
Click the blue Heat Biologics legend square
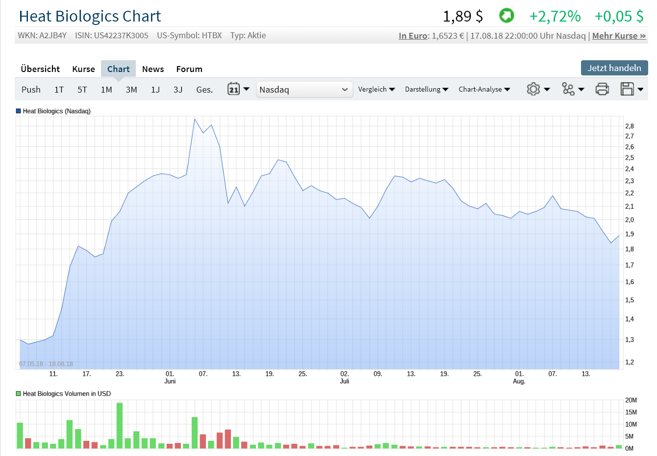(18, 111)
